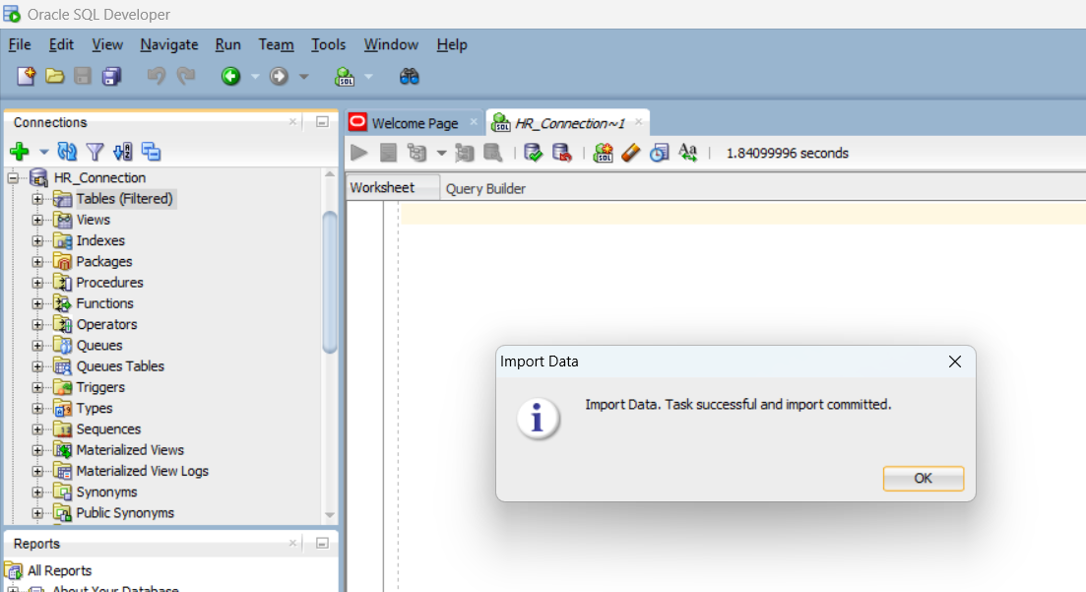The height and width of the screenshot is (592, 1086).
Task: Open dropdown arrow beside Explain Plan icon
Action: [x=441, y=154]
